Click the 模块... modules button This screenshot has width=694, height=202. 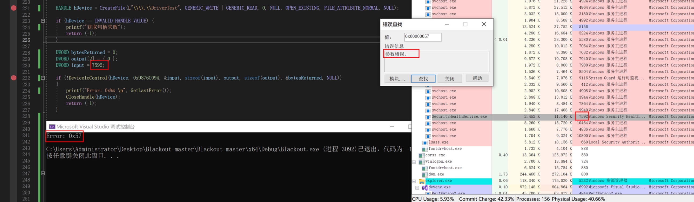pos(397,78)
